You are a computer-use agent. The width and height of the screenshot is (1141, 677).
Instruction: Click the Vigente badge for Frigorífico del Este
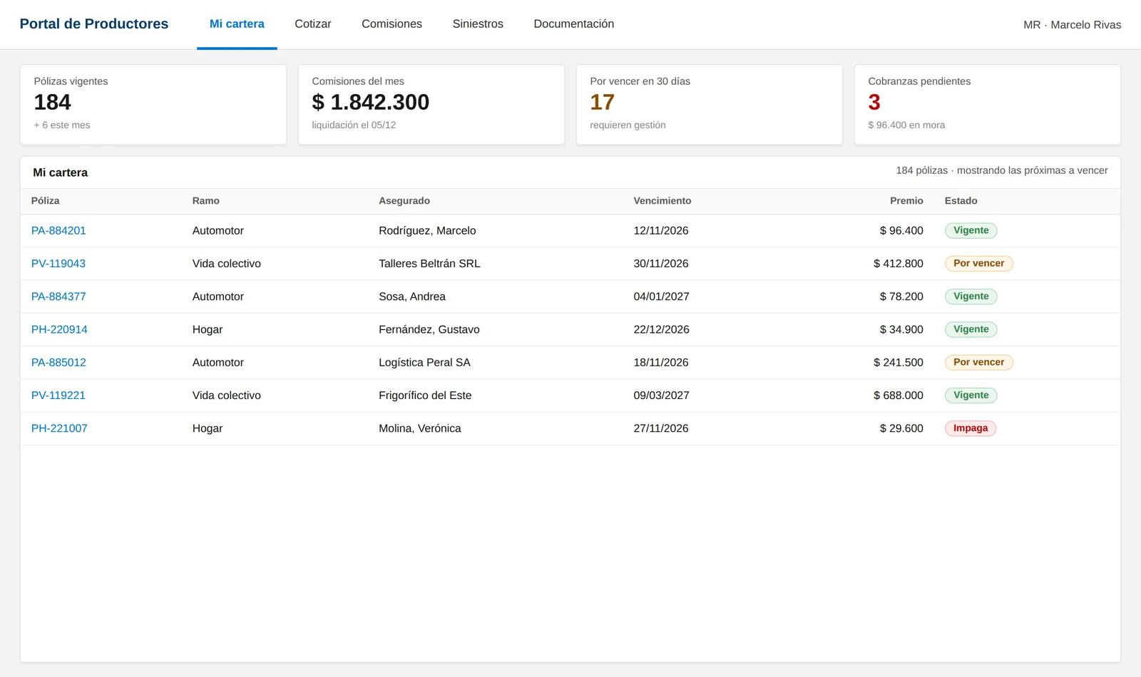coord(971,396)
